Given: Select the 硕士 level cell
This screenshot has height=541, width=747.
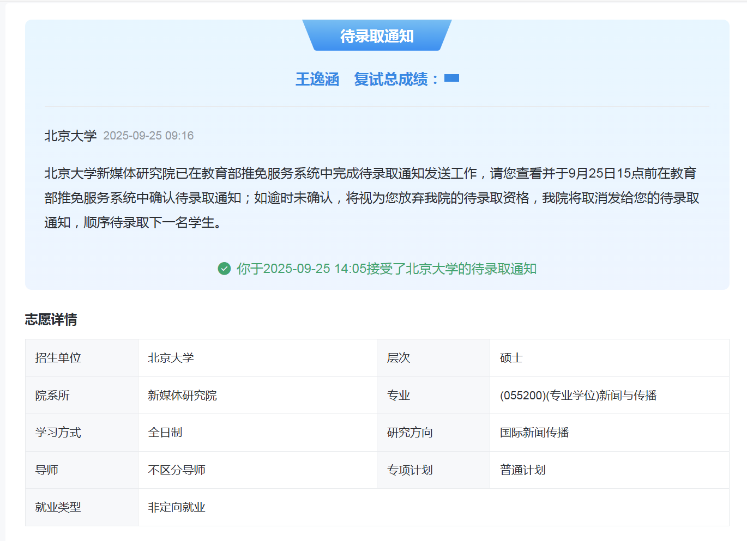Looking at the screenshot, I should tap(511, 358).
